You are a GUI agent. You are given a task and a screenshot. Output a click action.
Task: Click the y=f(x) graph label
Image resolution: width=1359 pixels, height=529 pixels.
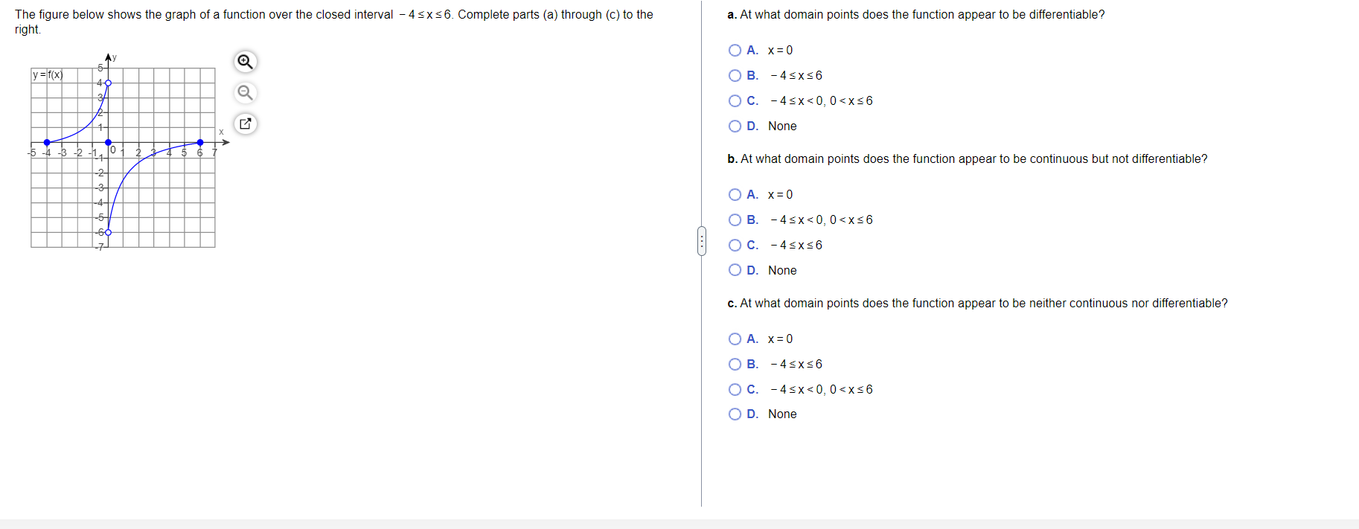click(x=48, y=75)
